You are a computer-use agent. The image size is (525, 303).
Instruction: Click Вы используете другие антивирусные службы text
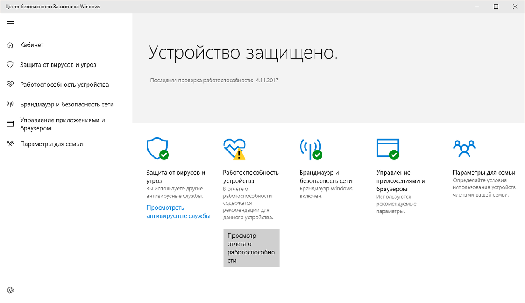click(x=175, y=192)
